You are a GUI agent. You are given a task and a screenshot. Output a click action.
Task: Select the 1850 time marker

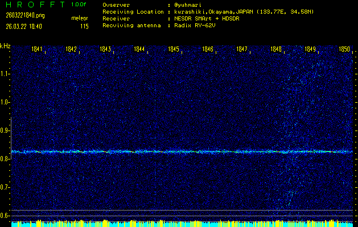click(x=344, y=49)
